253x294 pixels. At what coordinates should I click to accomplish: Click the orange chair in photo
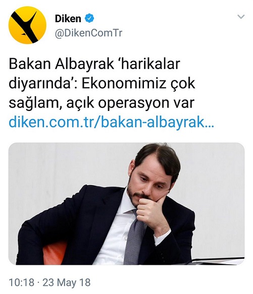point(55,253)
